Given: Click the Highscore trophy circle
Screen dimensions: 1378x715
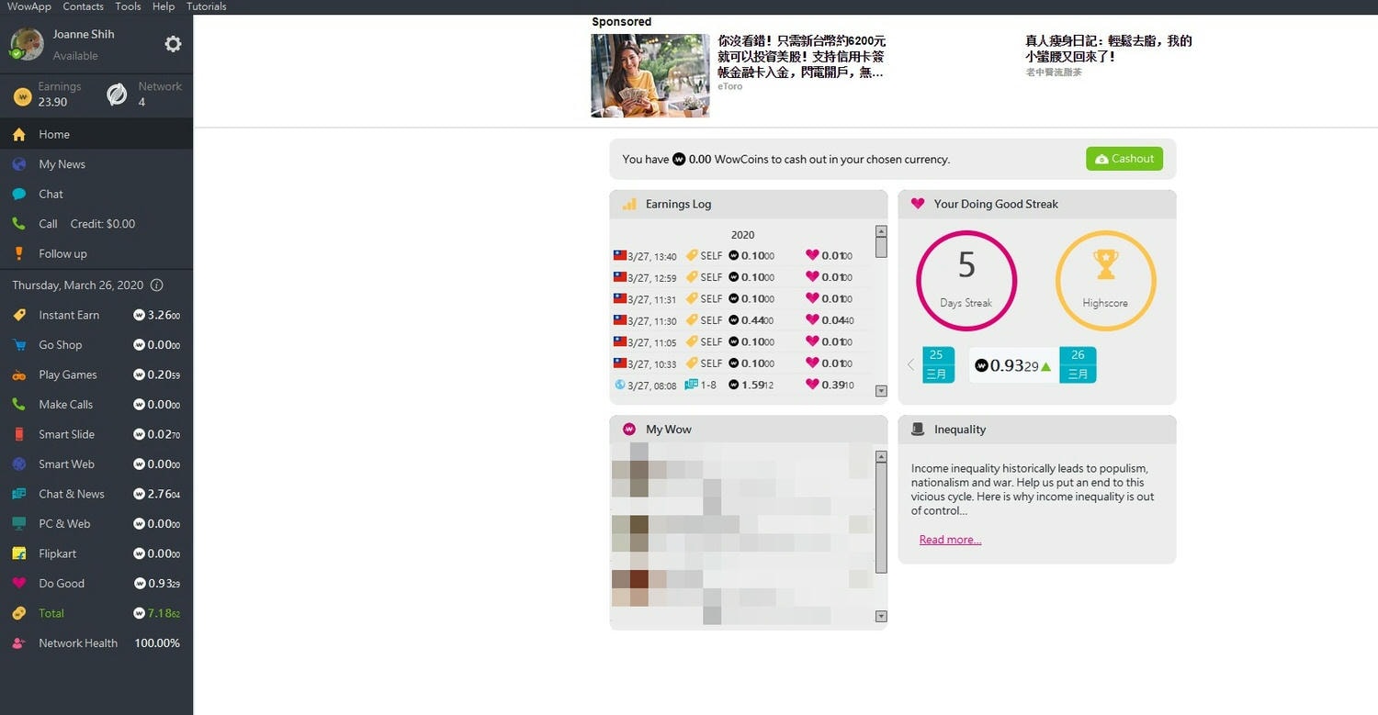Looking at the screenshot, I should 1105,280.
